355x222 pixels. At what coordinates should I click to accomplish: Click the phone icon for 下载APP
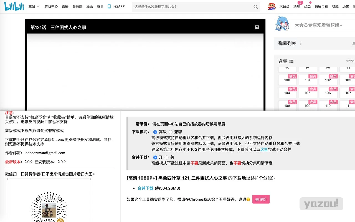109,6
